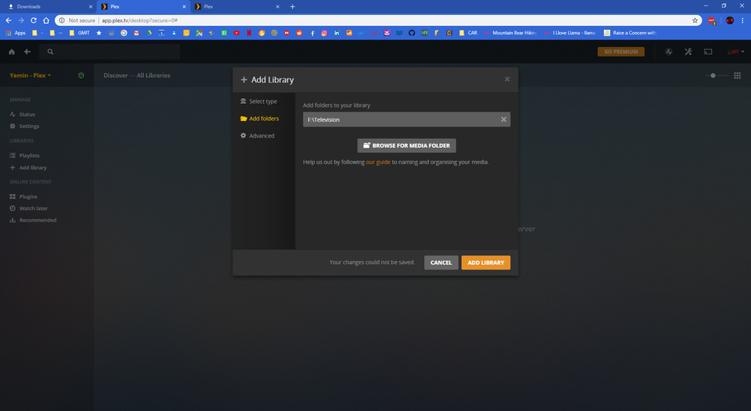Open the GMIT bookmark folder
Viewport: 751px width, 411px height.
click(x=79, y=33)
